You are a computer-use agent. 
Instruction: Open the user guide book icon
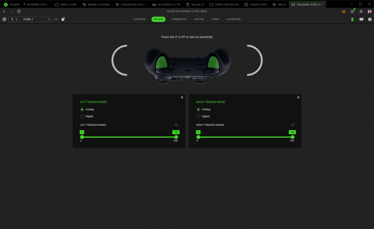point(361,19)
